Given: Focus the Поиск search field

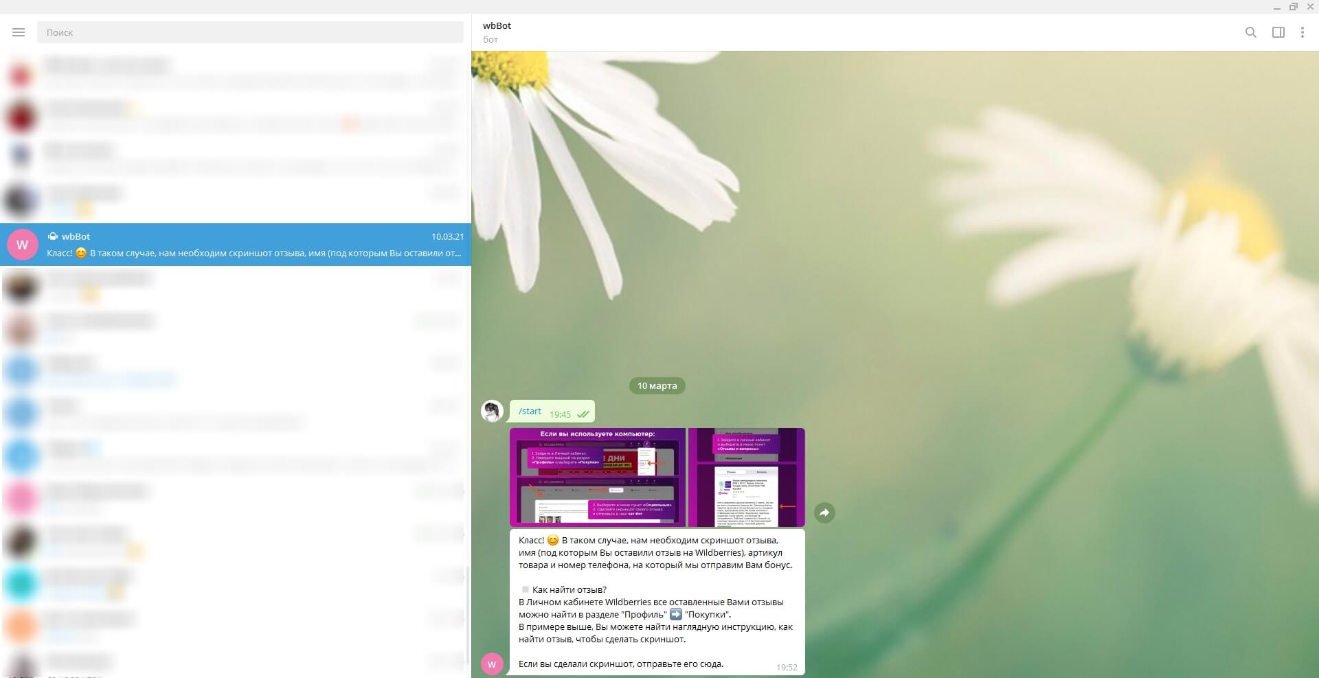Looking at the screenshot, I should coord(250,32).
